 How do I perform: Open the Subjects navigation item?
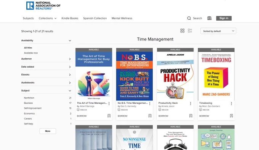point(28,18)
